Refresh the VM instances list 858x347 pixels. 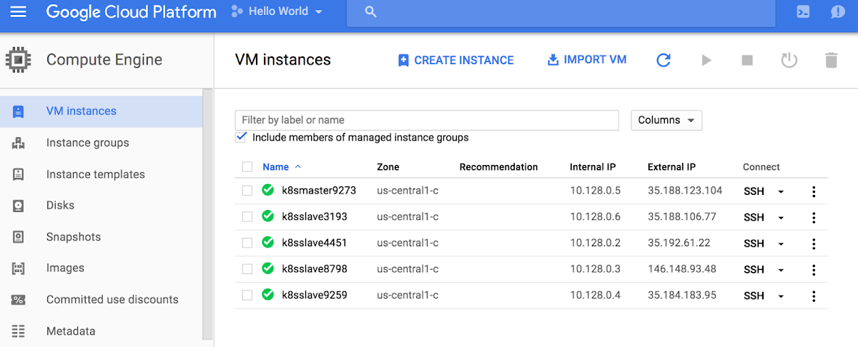click(x=664, y=60)
